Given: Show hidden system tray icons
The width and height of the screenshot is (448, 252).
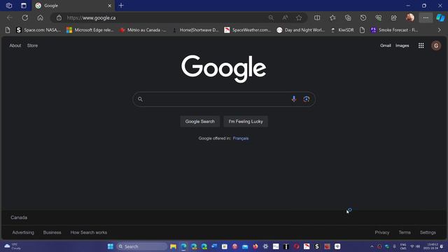Looking at the screenshot, I should [x=372, y=246].
